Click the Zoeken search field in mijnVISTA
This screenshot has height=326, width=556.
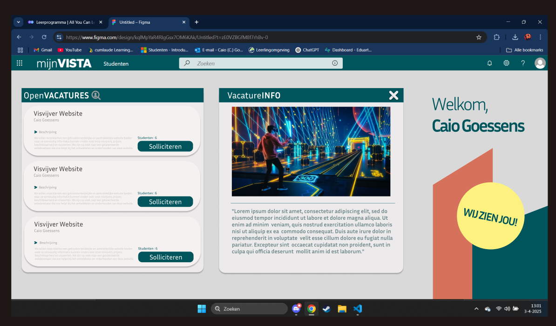pyautogui.click(x=261, y=63)
